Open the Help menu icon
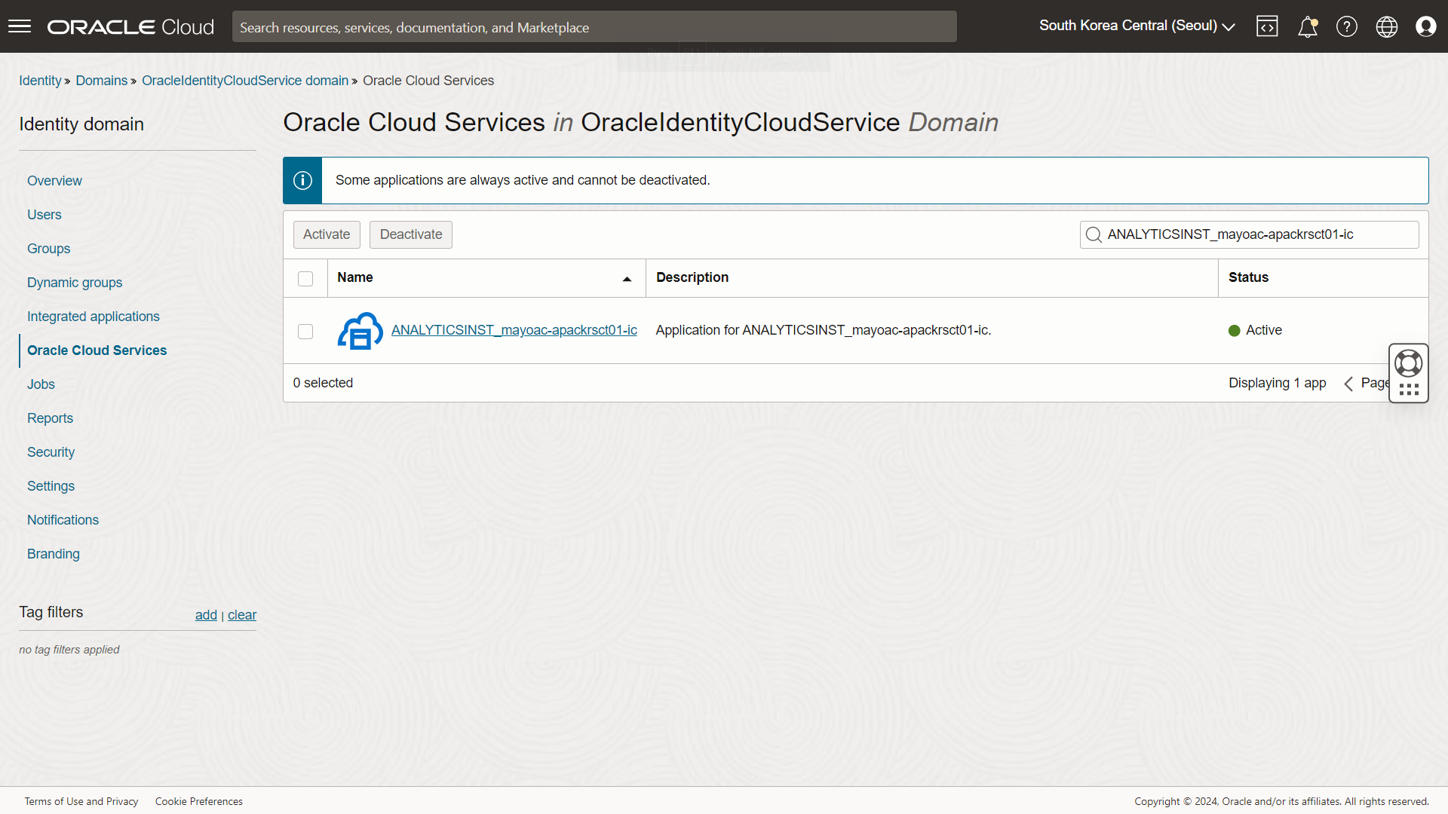The image size is (1448, 814). (x=1347, y=26)
